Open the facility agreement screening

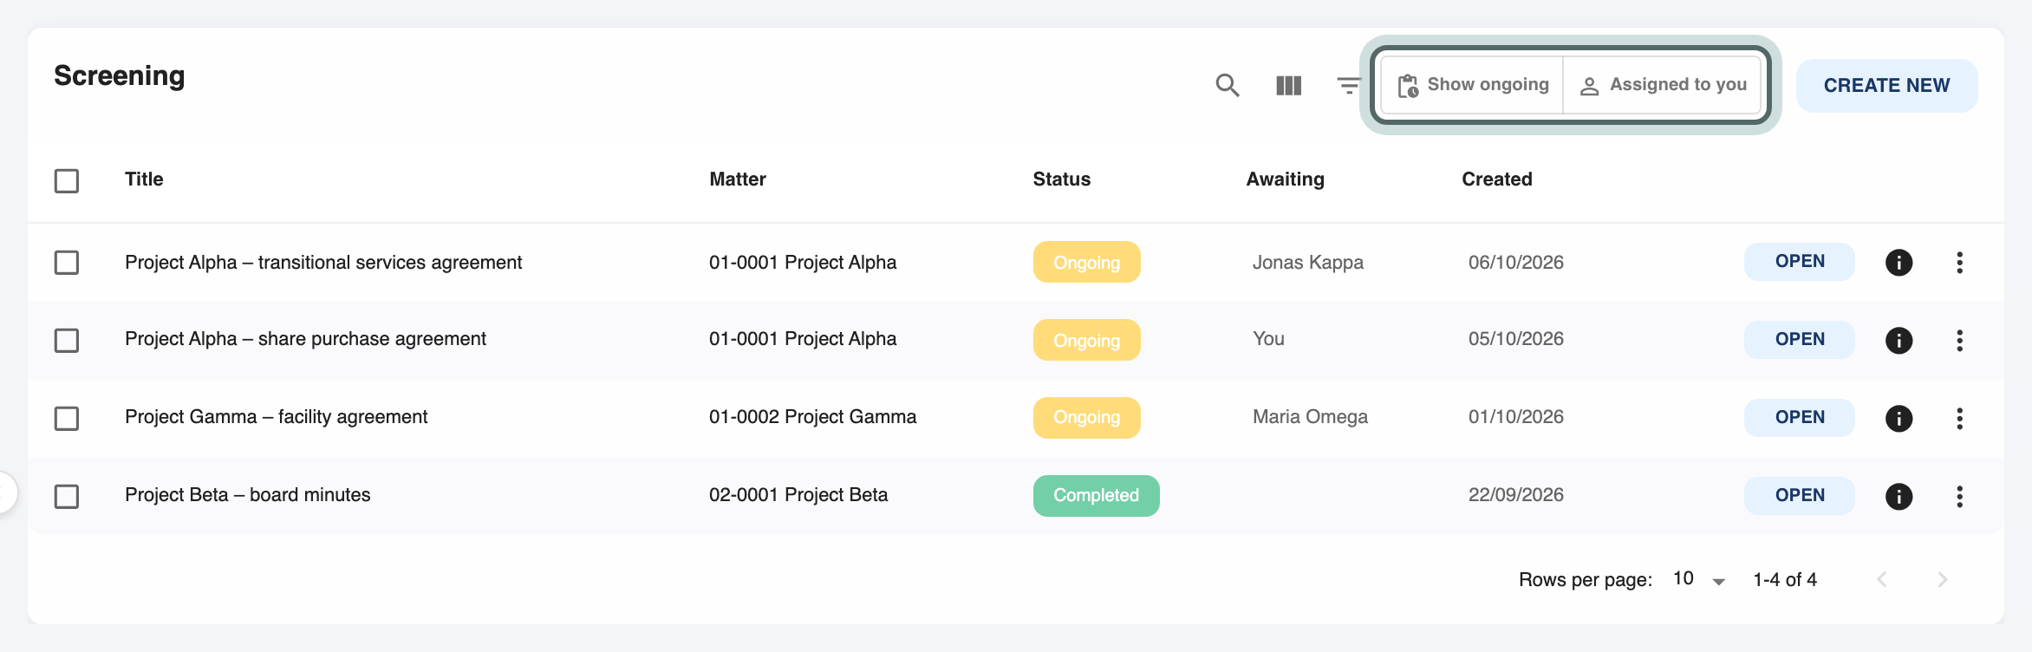[x=1800, y=418]
